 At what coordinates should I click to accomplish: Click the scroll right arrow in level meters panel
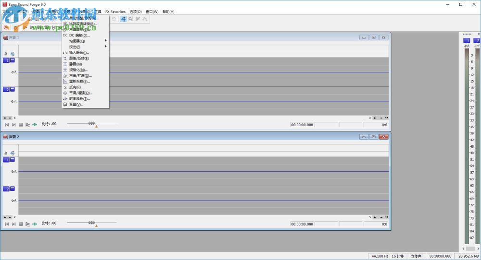click(x=478, y=248)
